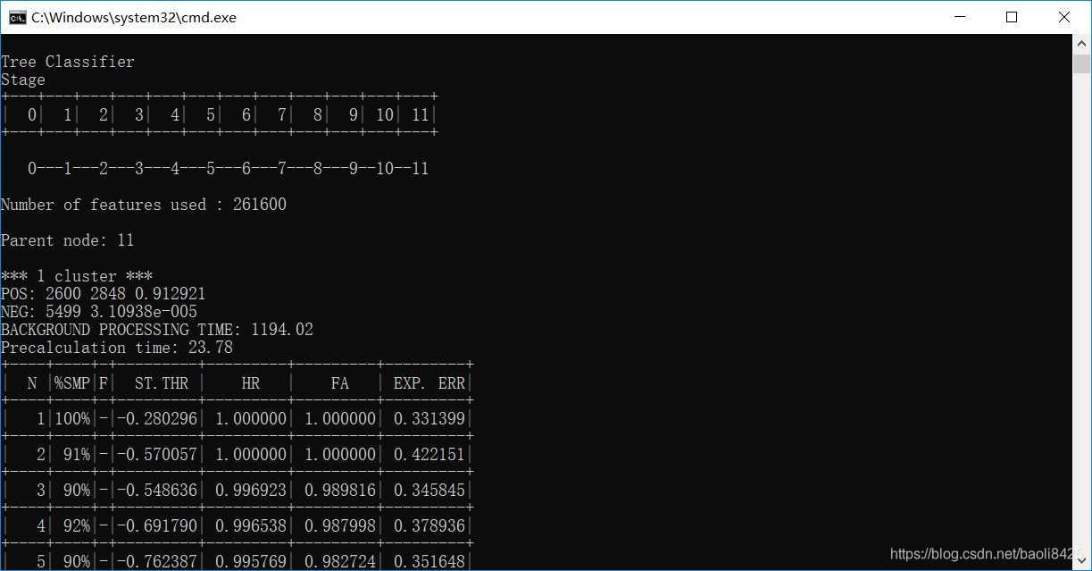This screenshot has width=1092, height=571.
Task: Click the 'EXP. ERR' column header
Action: coord(429,383)
